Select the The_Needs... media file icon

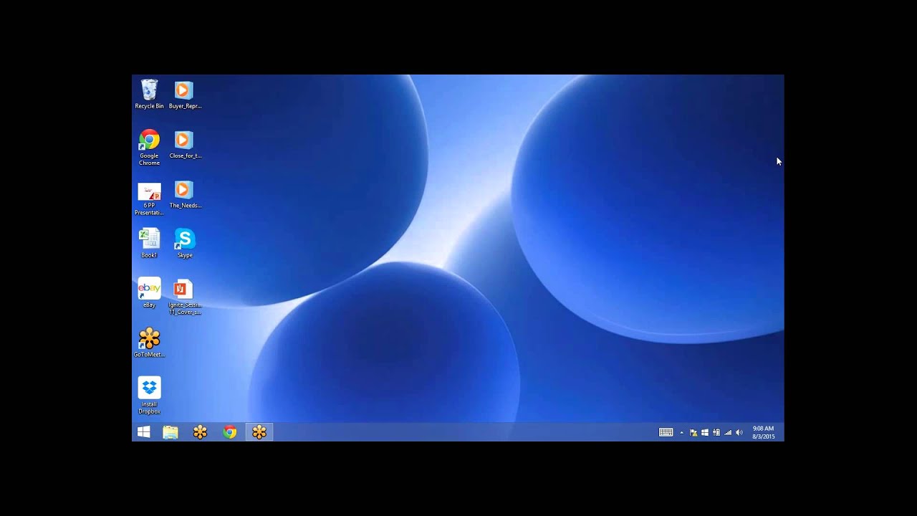tap(185, 194)
